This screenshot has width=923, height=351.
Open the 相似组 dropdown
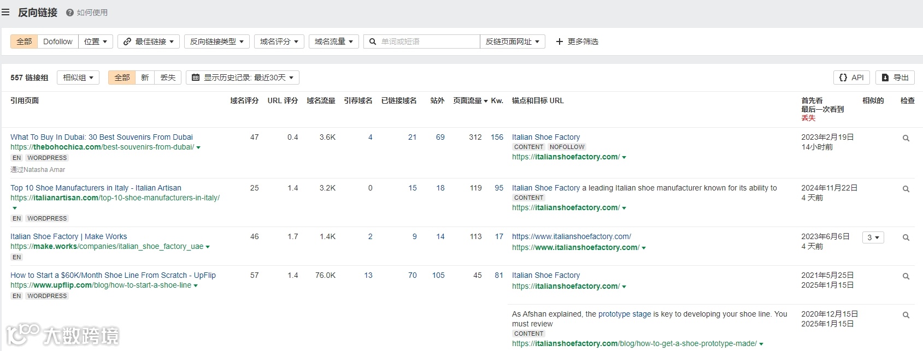pos(78,78)
